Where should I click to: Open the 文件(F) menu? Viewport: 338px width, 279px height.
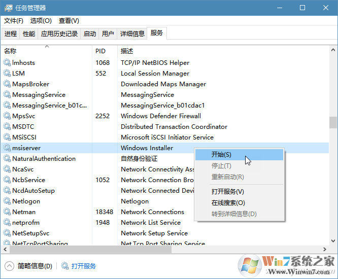click(14, 21)
